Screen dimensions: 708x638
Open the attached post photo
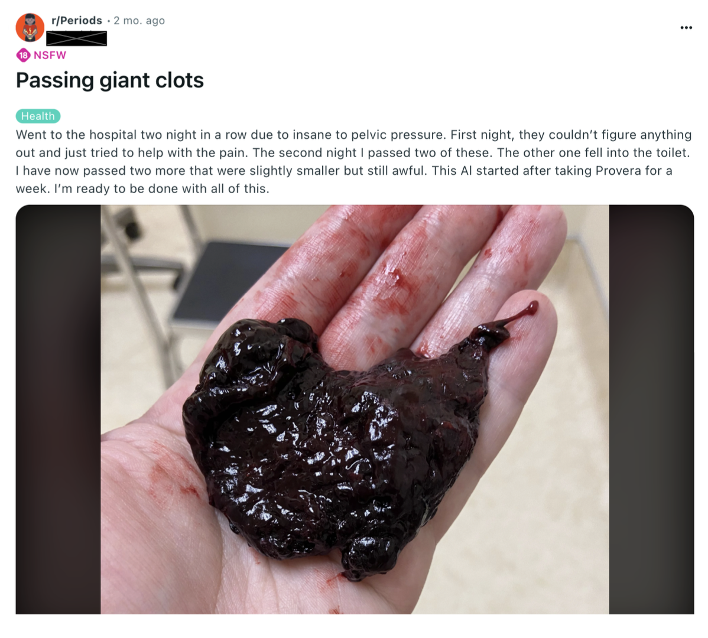click(x=355, y=409)
